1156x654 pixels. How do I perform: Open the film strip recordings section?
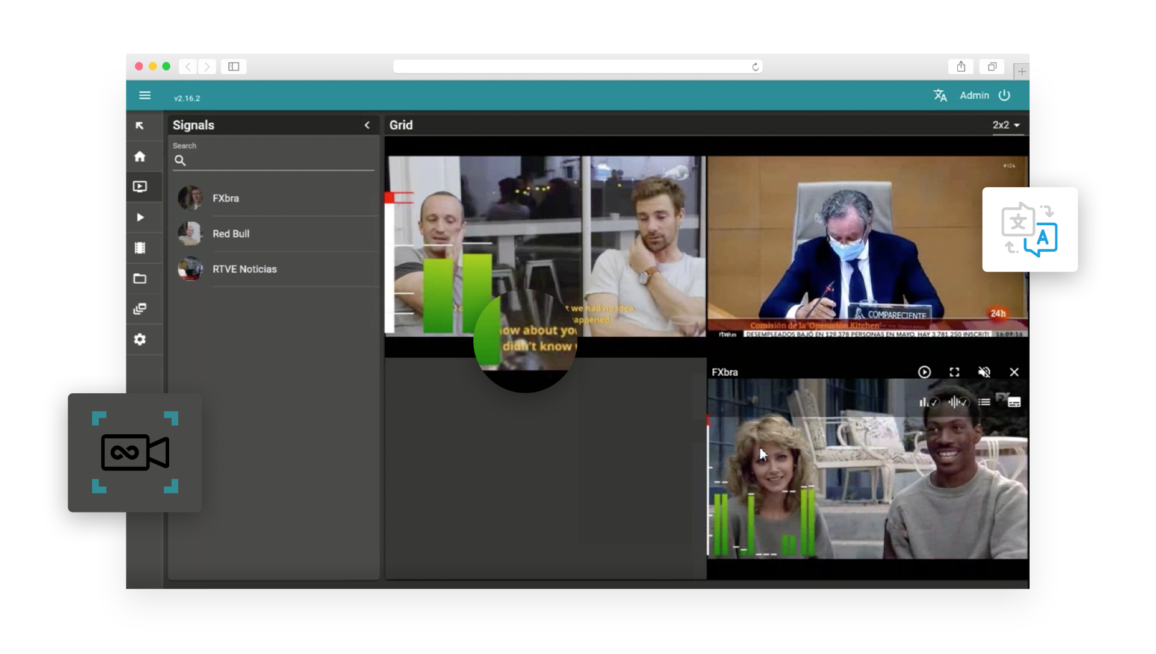(x=140, y=248)
